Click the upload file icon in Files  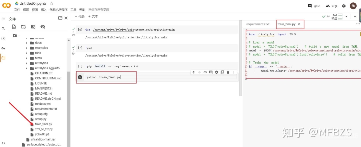[x=14, y=27]
